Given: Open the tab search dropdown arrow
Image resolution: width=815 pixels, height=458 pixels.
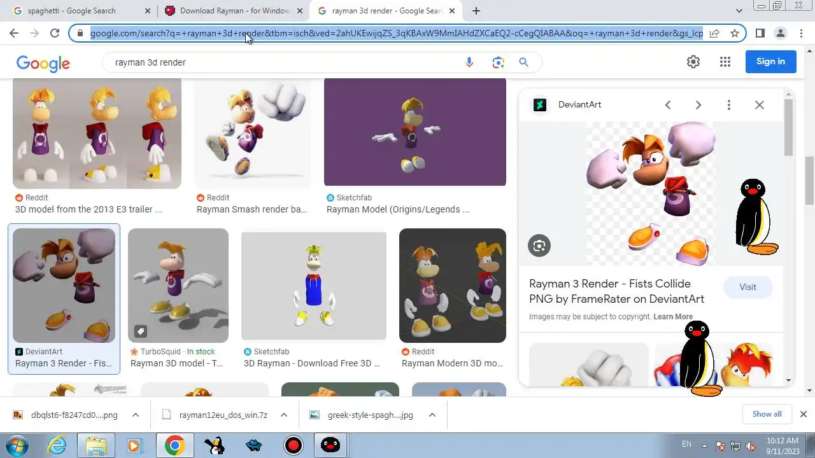Looking at the screenshot, I should 739,11.
